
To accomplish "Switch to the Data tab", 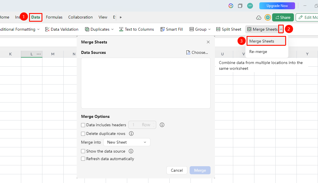I will tap(35, 17).
